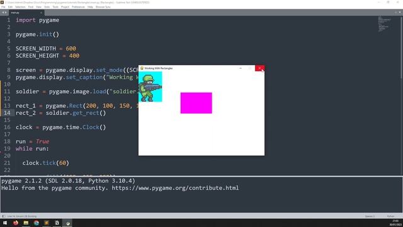Close the main.py tab with its x
403x227 pixels.
41,13
